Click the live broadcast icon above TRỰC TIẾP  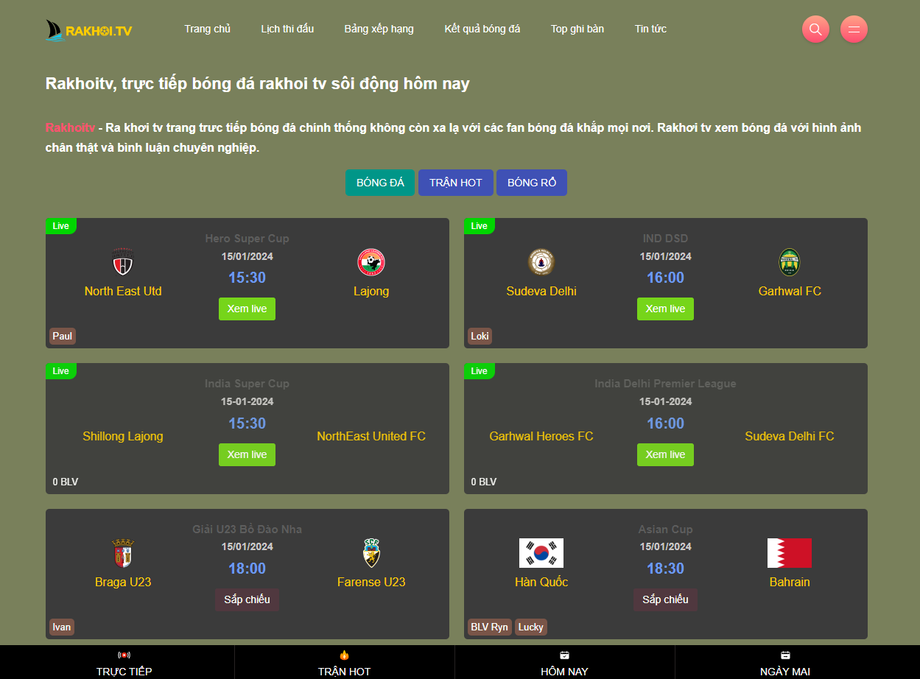click(124, 655)
